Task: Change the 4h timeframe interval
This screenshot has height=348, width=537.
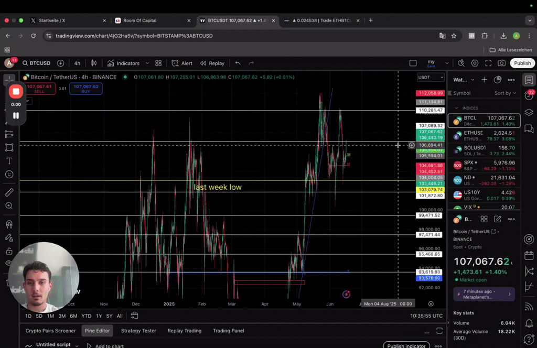Action: 77,63
